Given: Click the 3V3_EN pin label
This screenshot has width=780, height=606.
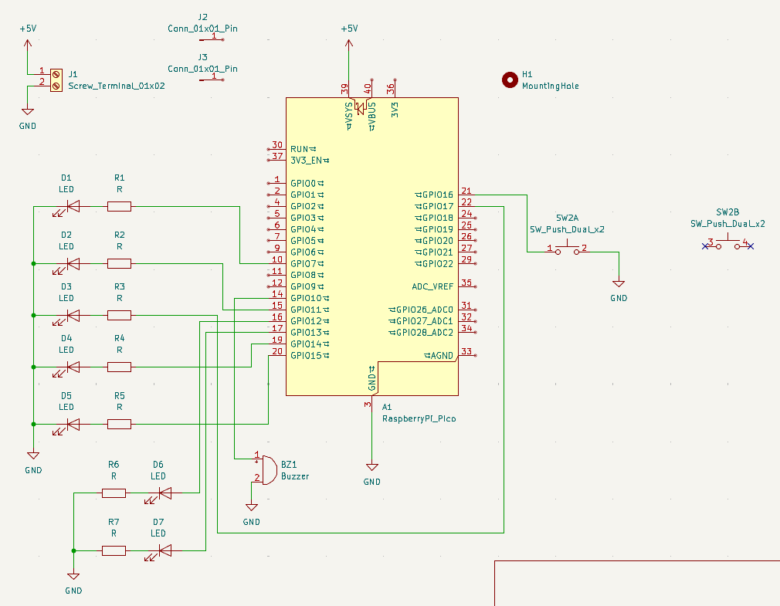Looking at the screenshot, I should coord(310,161).
